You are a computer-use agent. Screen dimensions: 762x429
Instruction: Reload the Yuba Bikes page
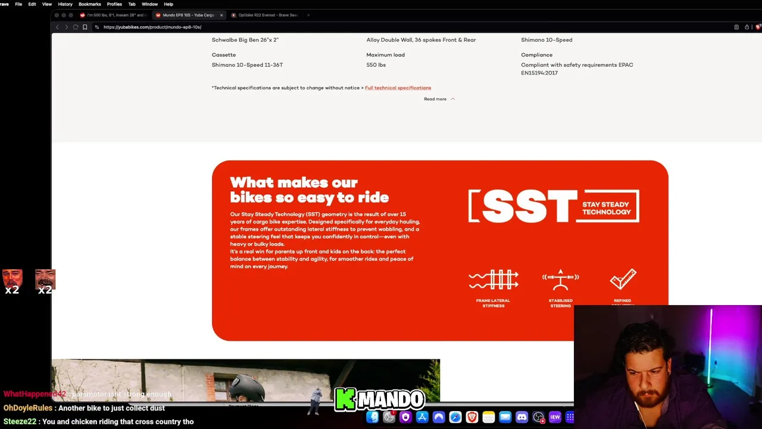76,27
